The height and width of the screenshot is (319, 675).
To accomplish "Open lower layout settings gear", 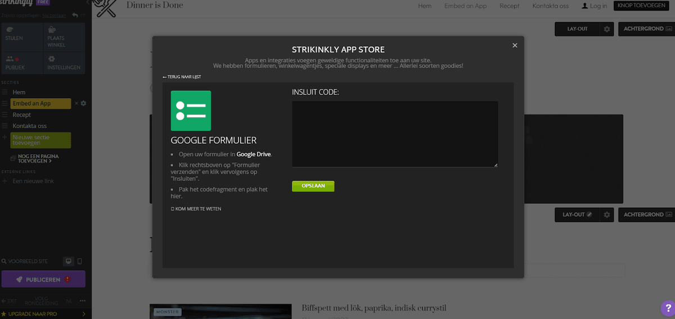I will click(x=606, y=215).
